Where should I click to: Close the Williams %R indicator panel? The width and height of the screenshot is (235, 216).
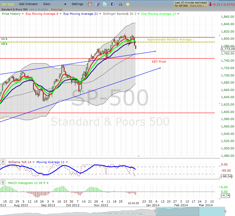pos(3,162)
